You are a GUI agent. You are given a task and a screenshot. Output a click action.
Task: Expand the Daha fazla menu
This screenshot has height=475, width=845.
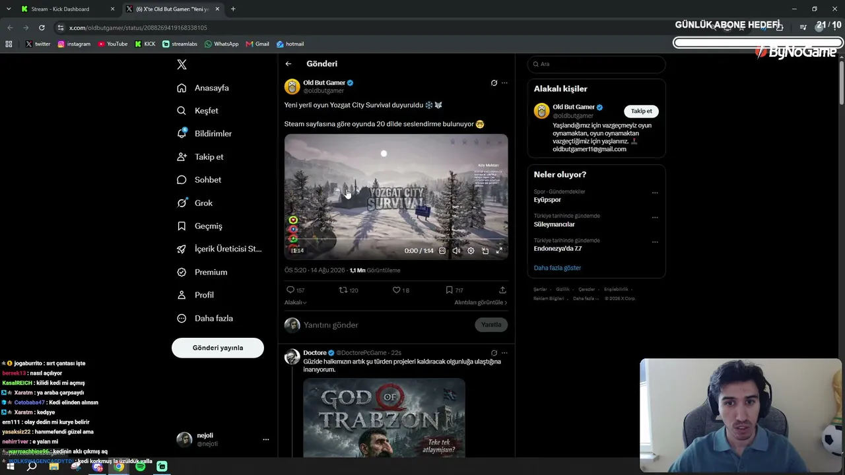[205, 318]
